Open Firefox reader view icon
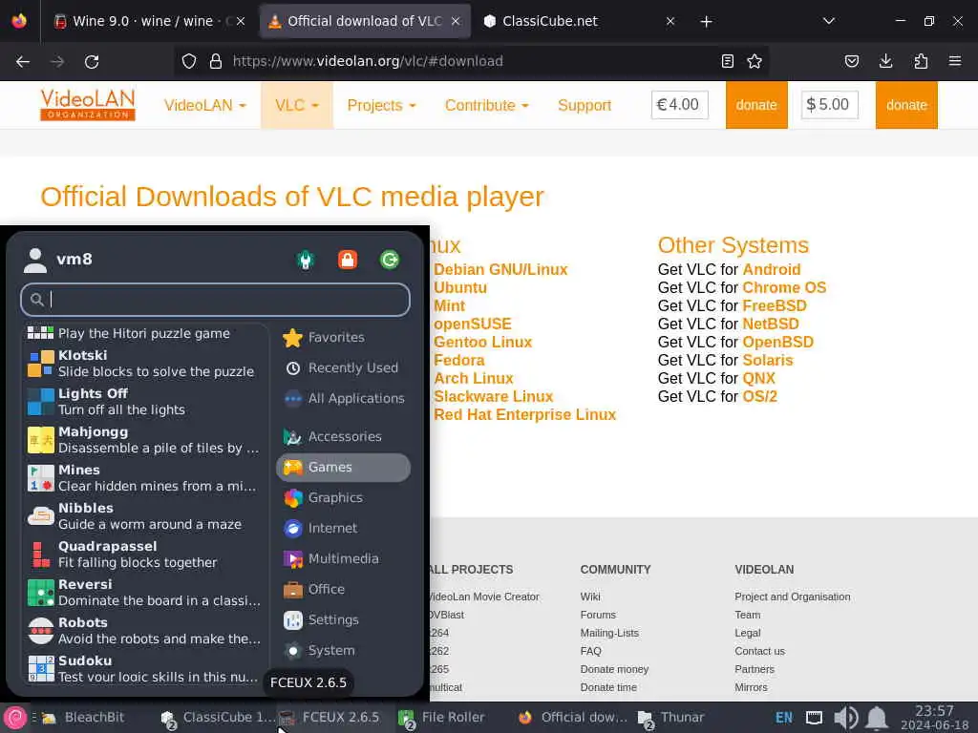Screen dimensions: 978x733 (x=727, y=61)
